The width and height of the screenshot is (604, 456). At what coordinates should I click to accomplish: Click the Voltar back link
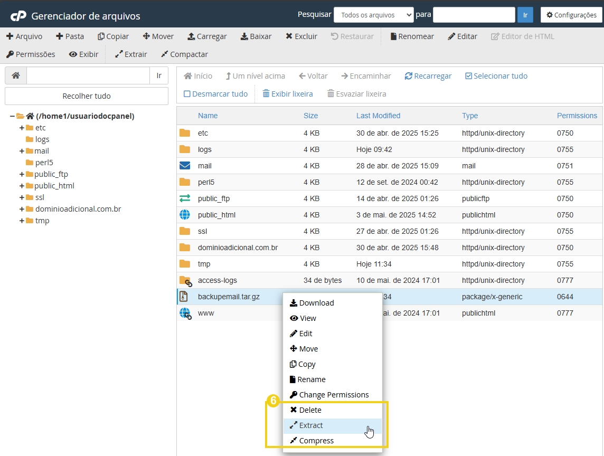(313, 76)
